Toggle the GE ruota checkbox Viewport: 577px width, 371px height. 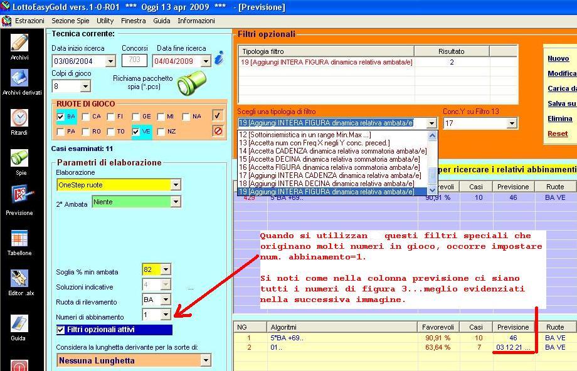point(135,117)
